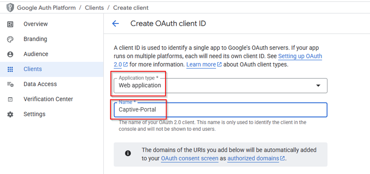This screenshot has height=174, width=370.
Task: Go back using the blue arrow
Action: click(115, 24)
